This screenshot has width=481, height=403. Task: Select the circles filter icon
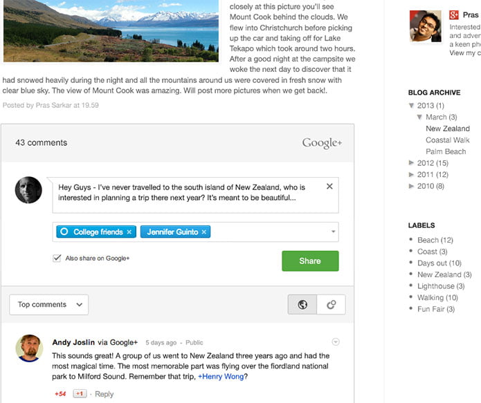point(331,305)
